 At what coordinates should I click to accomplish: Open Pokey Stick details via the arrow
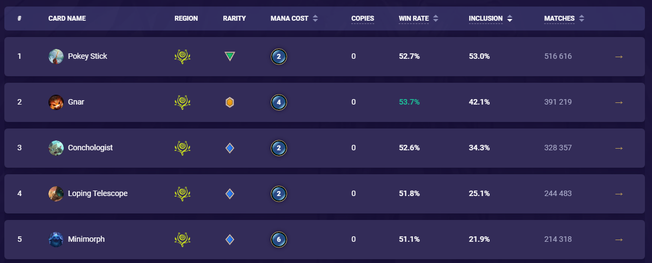coord(618,56)
